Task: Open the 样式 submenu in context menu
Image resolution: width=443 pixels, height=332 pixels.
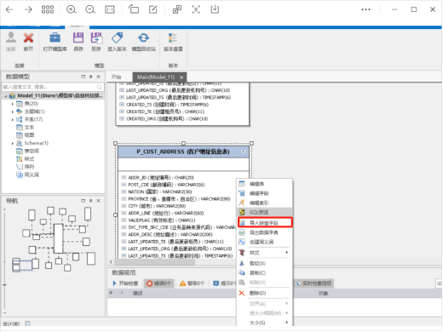Action: pyautogui.click(x=264, y=253)
